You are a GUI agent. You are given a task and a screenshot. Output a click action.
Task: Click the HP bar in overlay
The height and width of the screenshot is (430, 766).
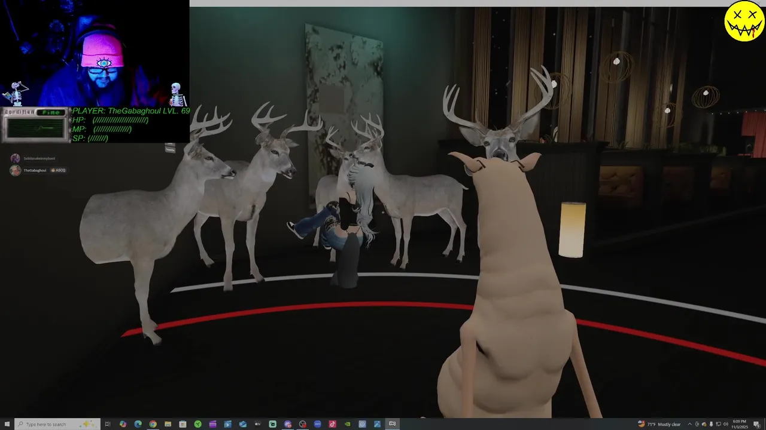pyautogui.click(x=110, y=120)
